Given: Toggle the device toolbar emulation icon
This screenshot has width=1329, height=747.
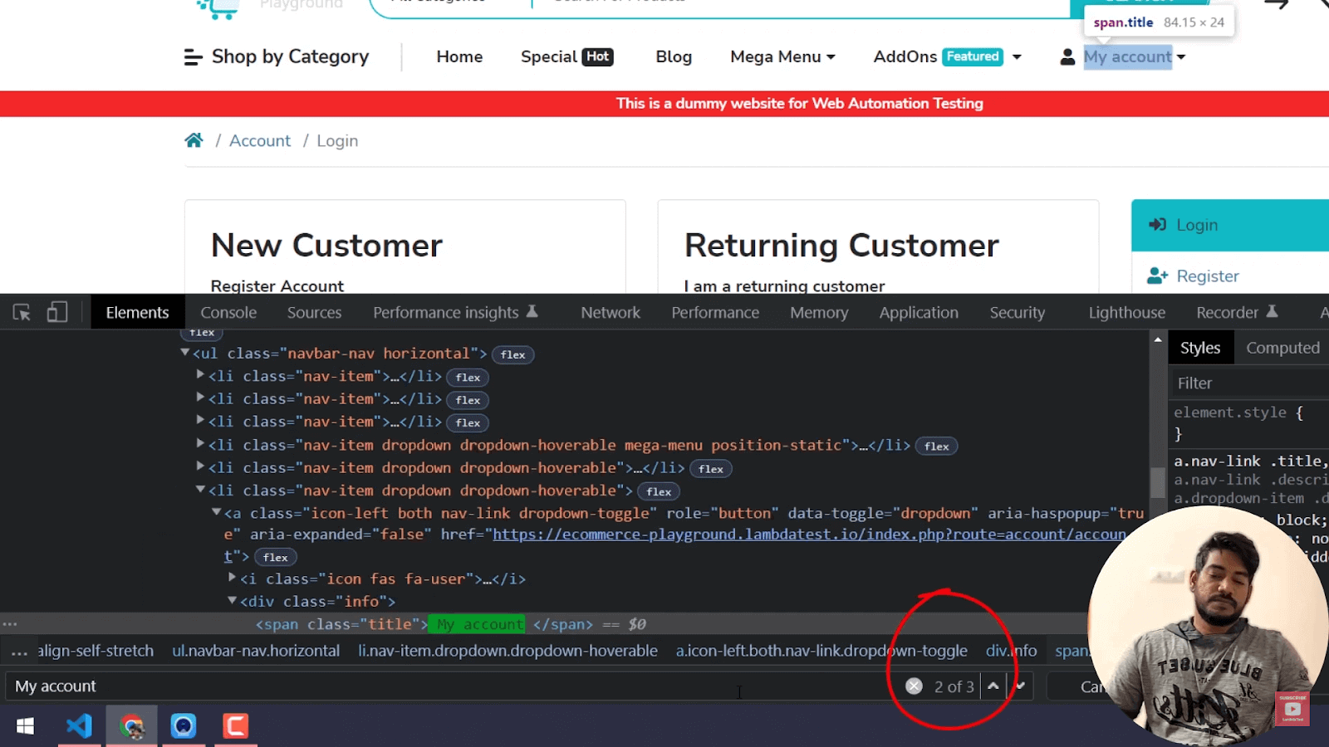Looking at the screenshot, I should coord(56,312).
